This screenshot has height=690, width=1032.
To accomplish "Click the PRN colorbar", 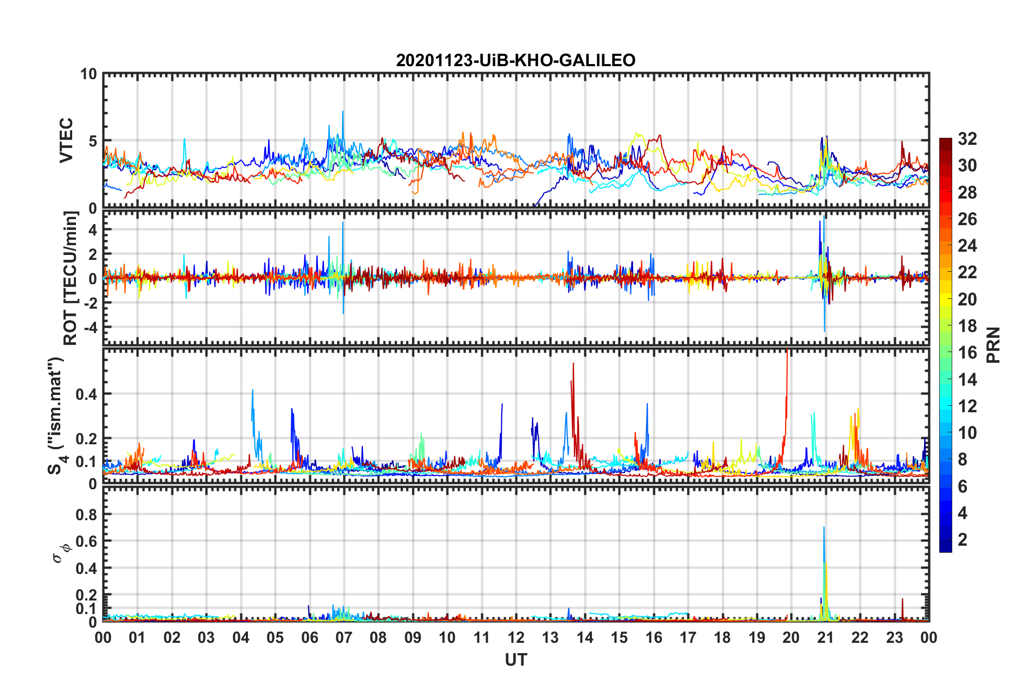I will tap(945, 345).
